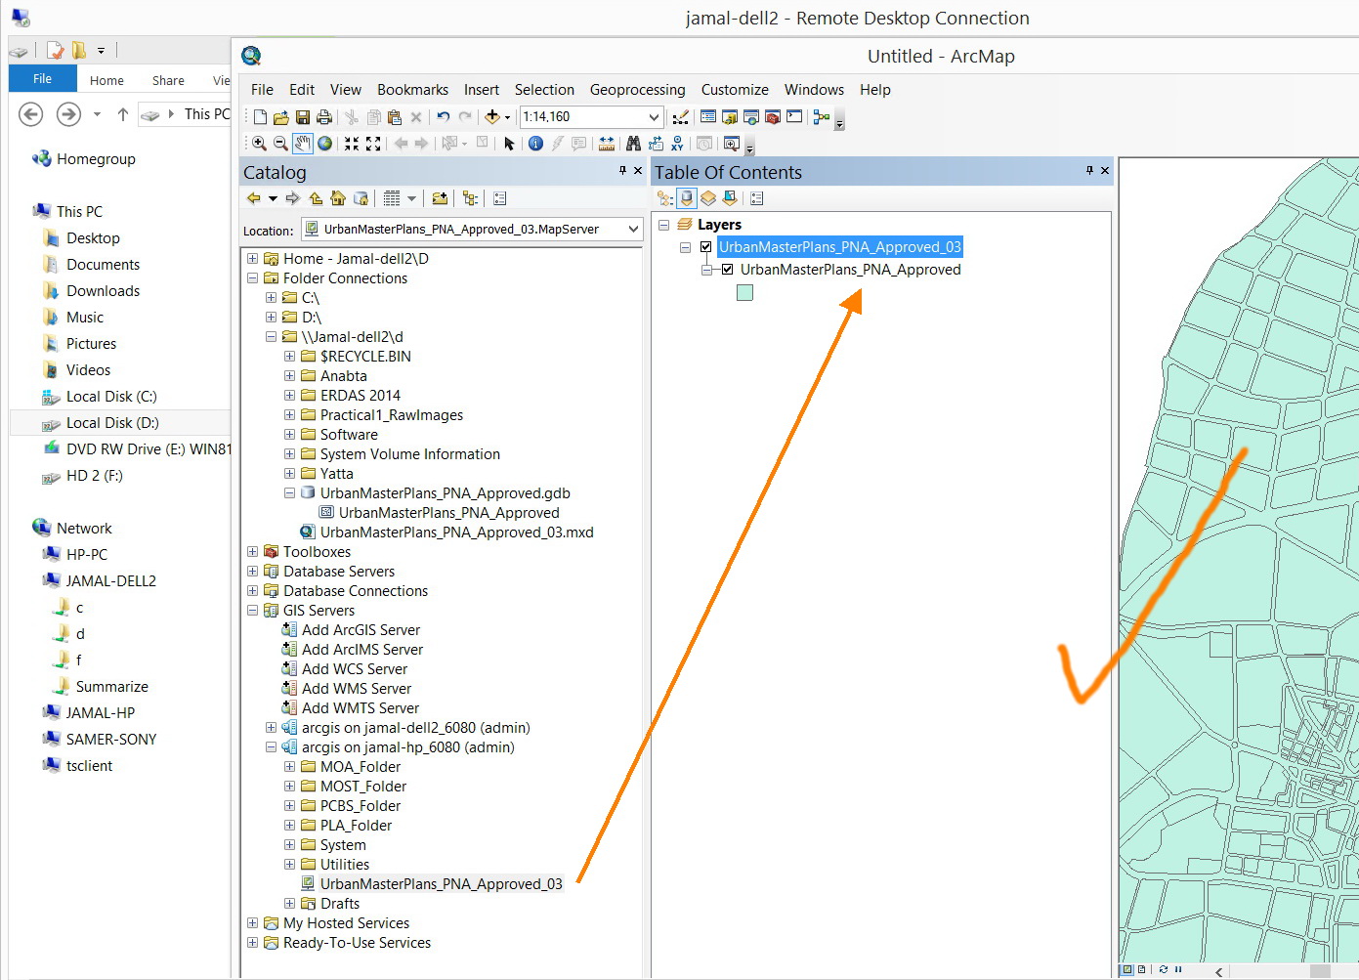The image size is (1359, 980).
Task: Create a new map document
Action: pyautogui.click(x=260, y=117)
